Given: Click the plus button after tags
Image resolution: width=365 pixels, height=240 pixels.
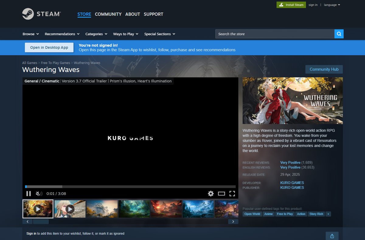Looking at the screenshot, I should coord(328,214).
